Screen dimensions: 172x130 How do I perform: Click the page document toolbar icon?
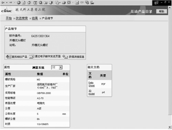(x=77, y=2)
